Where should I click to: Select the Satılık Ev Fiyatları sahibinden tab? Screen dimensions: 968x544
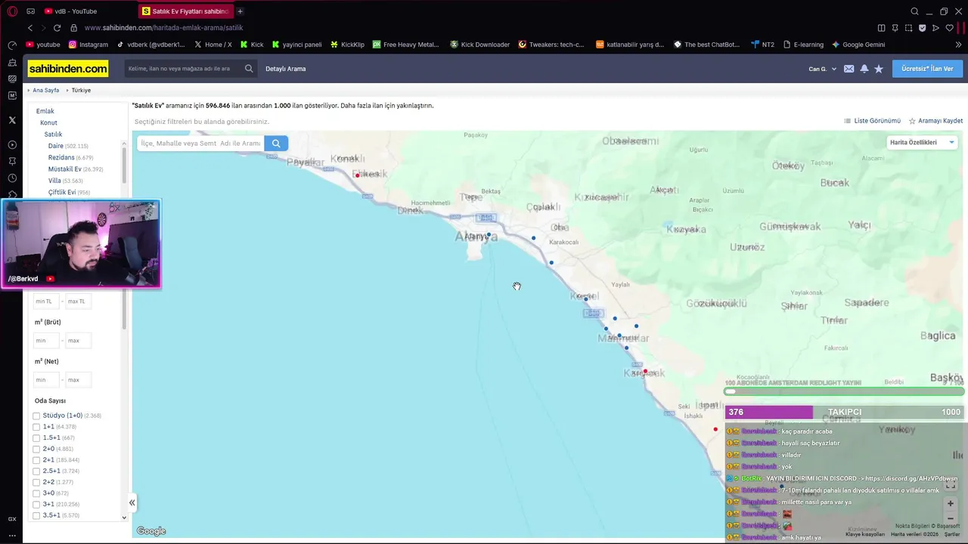(185, 11)
